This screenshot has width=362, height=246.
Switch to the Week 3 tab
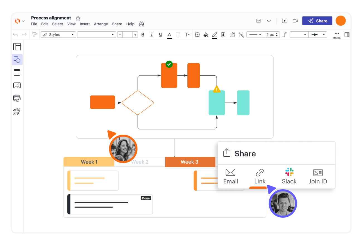pyautogui.click(x=190, y=162)
